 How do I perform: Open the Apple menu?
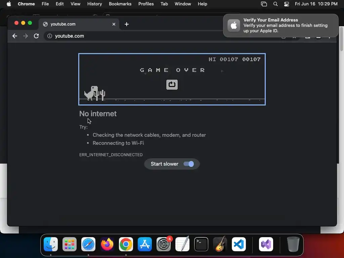(x=9, y=4)
